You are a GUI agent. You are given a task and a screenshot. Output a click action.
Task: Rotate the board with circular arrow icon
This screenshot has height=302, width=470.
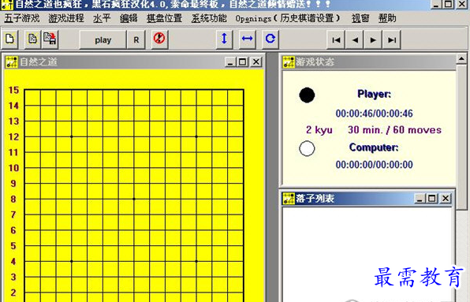(270, 39)
